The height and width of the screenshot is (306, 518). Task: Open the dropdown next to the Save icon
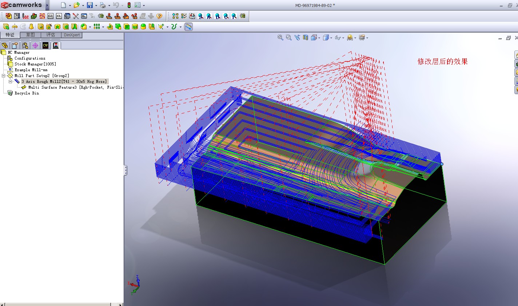(x=96, y=5)
